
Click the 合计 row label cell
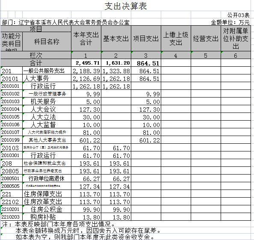[36, 63]
